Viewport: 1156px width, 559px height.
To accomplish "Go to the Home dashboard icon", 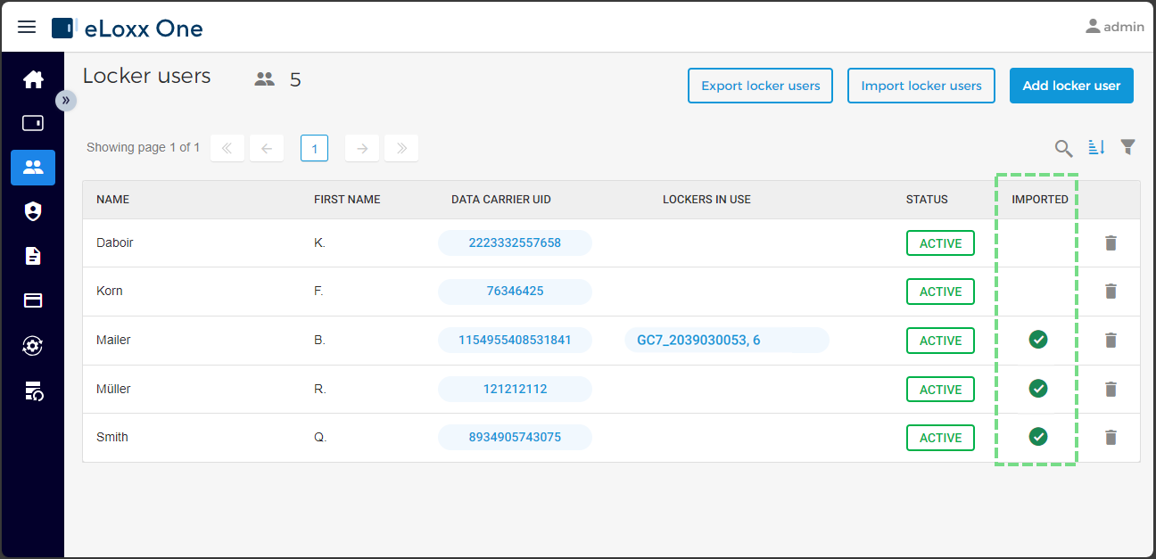I will pos(33,79).
